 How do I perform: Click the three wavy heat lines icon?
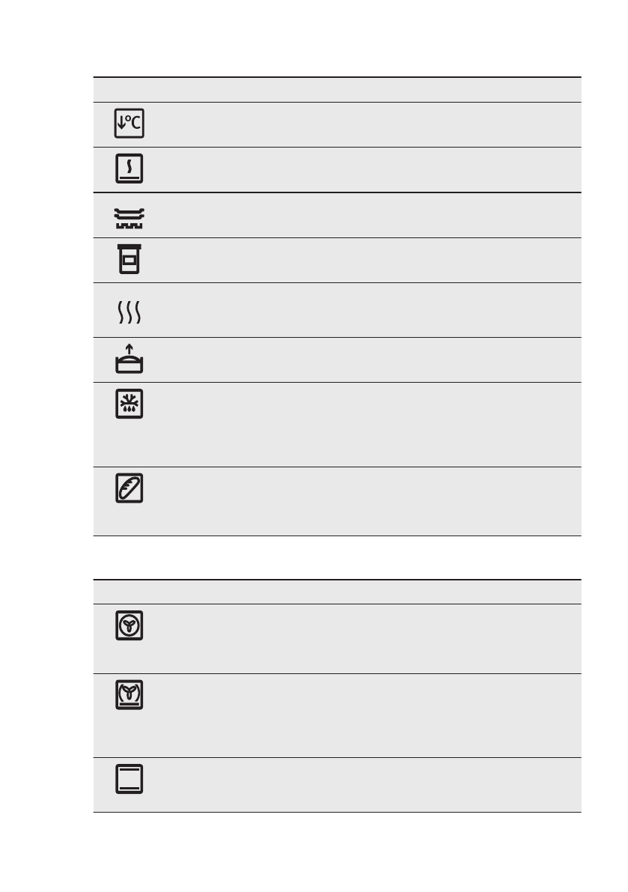129,310
